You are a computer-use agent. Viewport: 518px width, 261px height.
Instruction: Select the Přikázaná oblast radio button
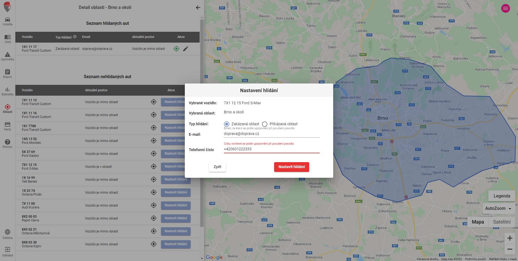click(x=265, y=124)
